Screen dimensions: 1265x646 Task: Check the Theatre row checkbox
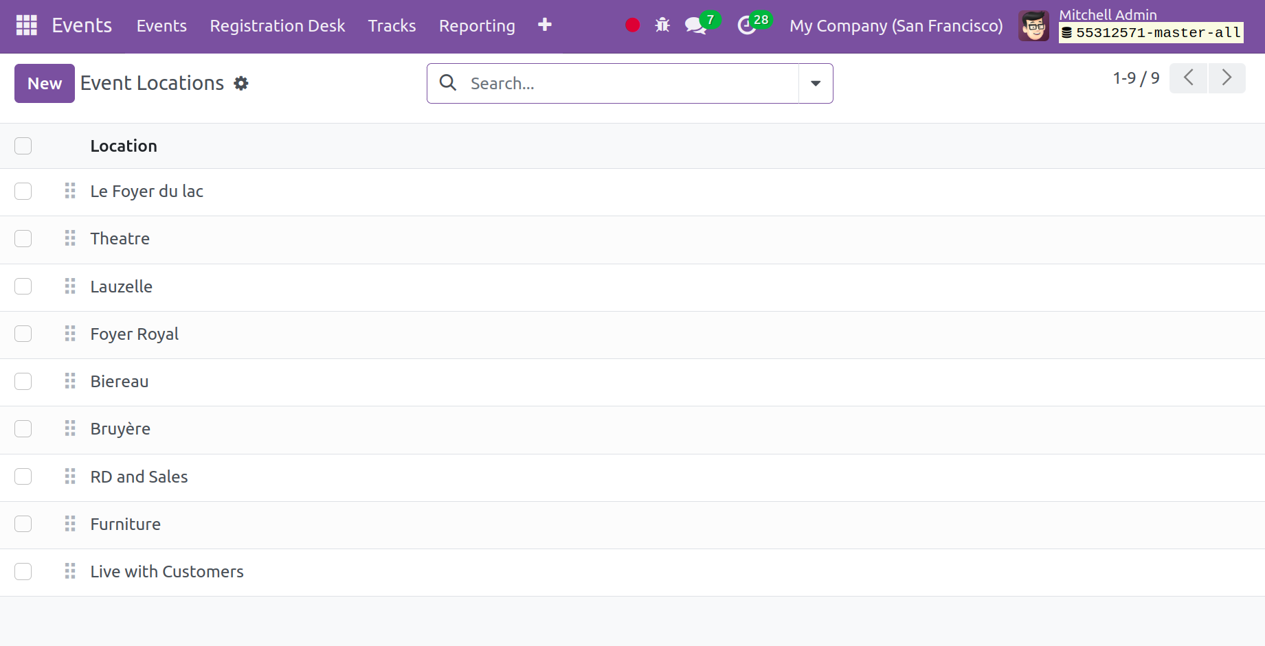tap(23, 238)
